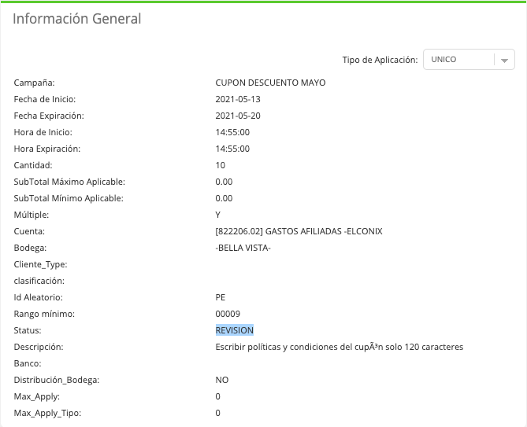The width and height of the screenshot is (527, 427).
Task: Click the Descripción text about políticas y condiciones
Action: 339,347
